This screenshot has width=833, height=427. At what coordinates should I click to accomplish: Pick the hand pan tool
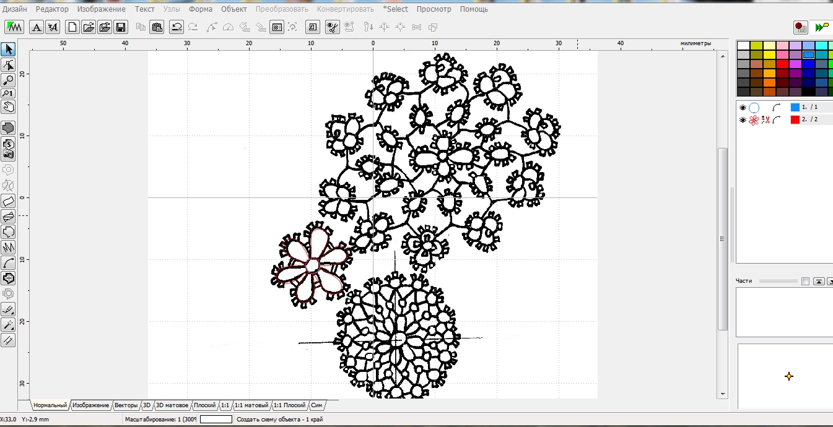[9, 107]
